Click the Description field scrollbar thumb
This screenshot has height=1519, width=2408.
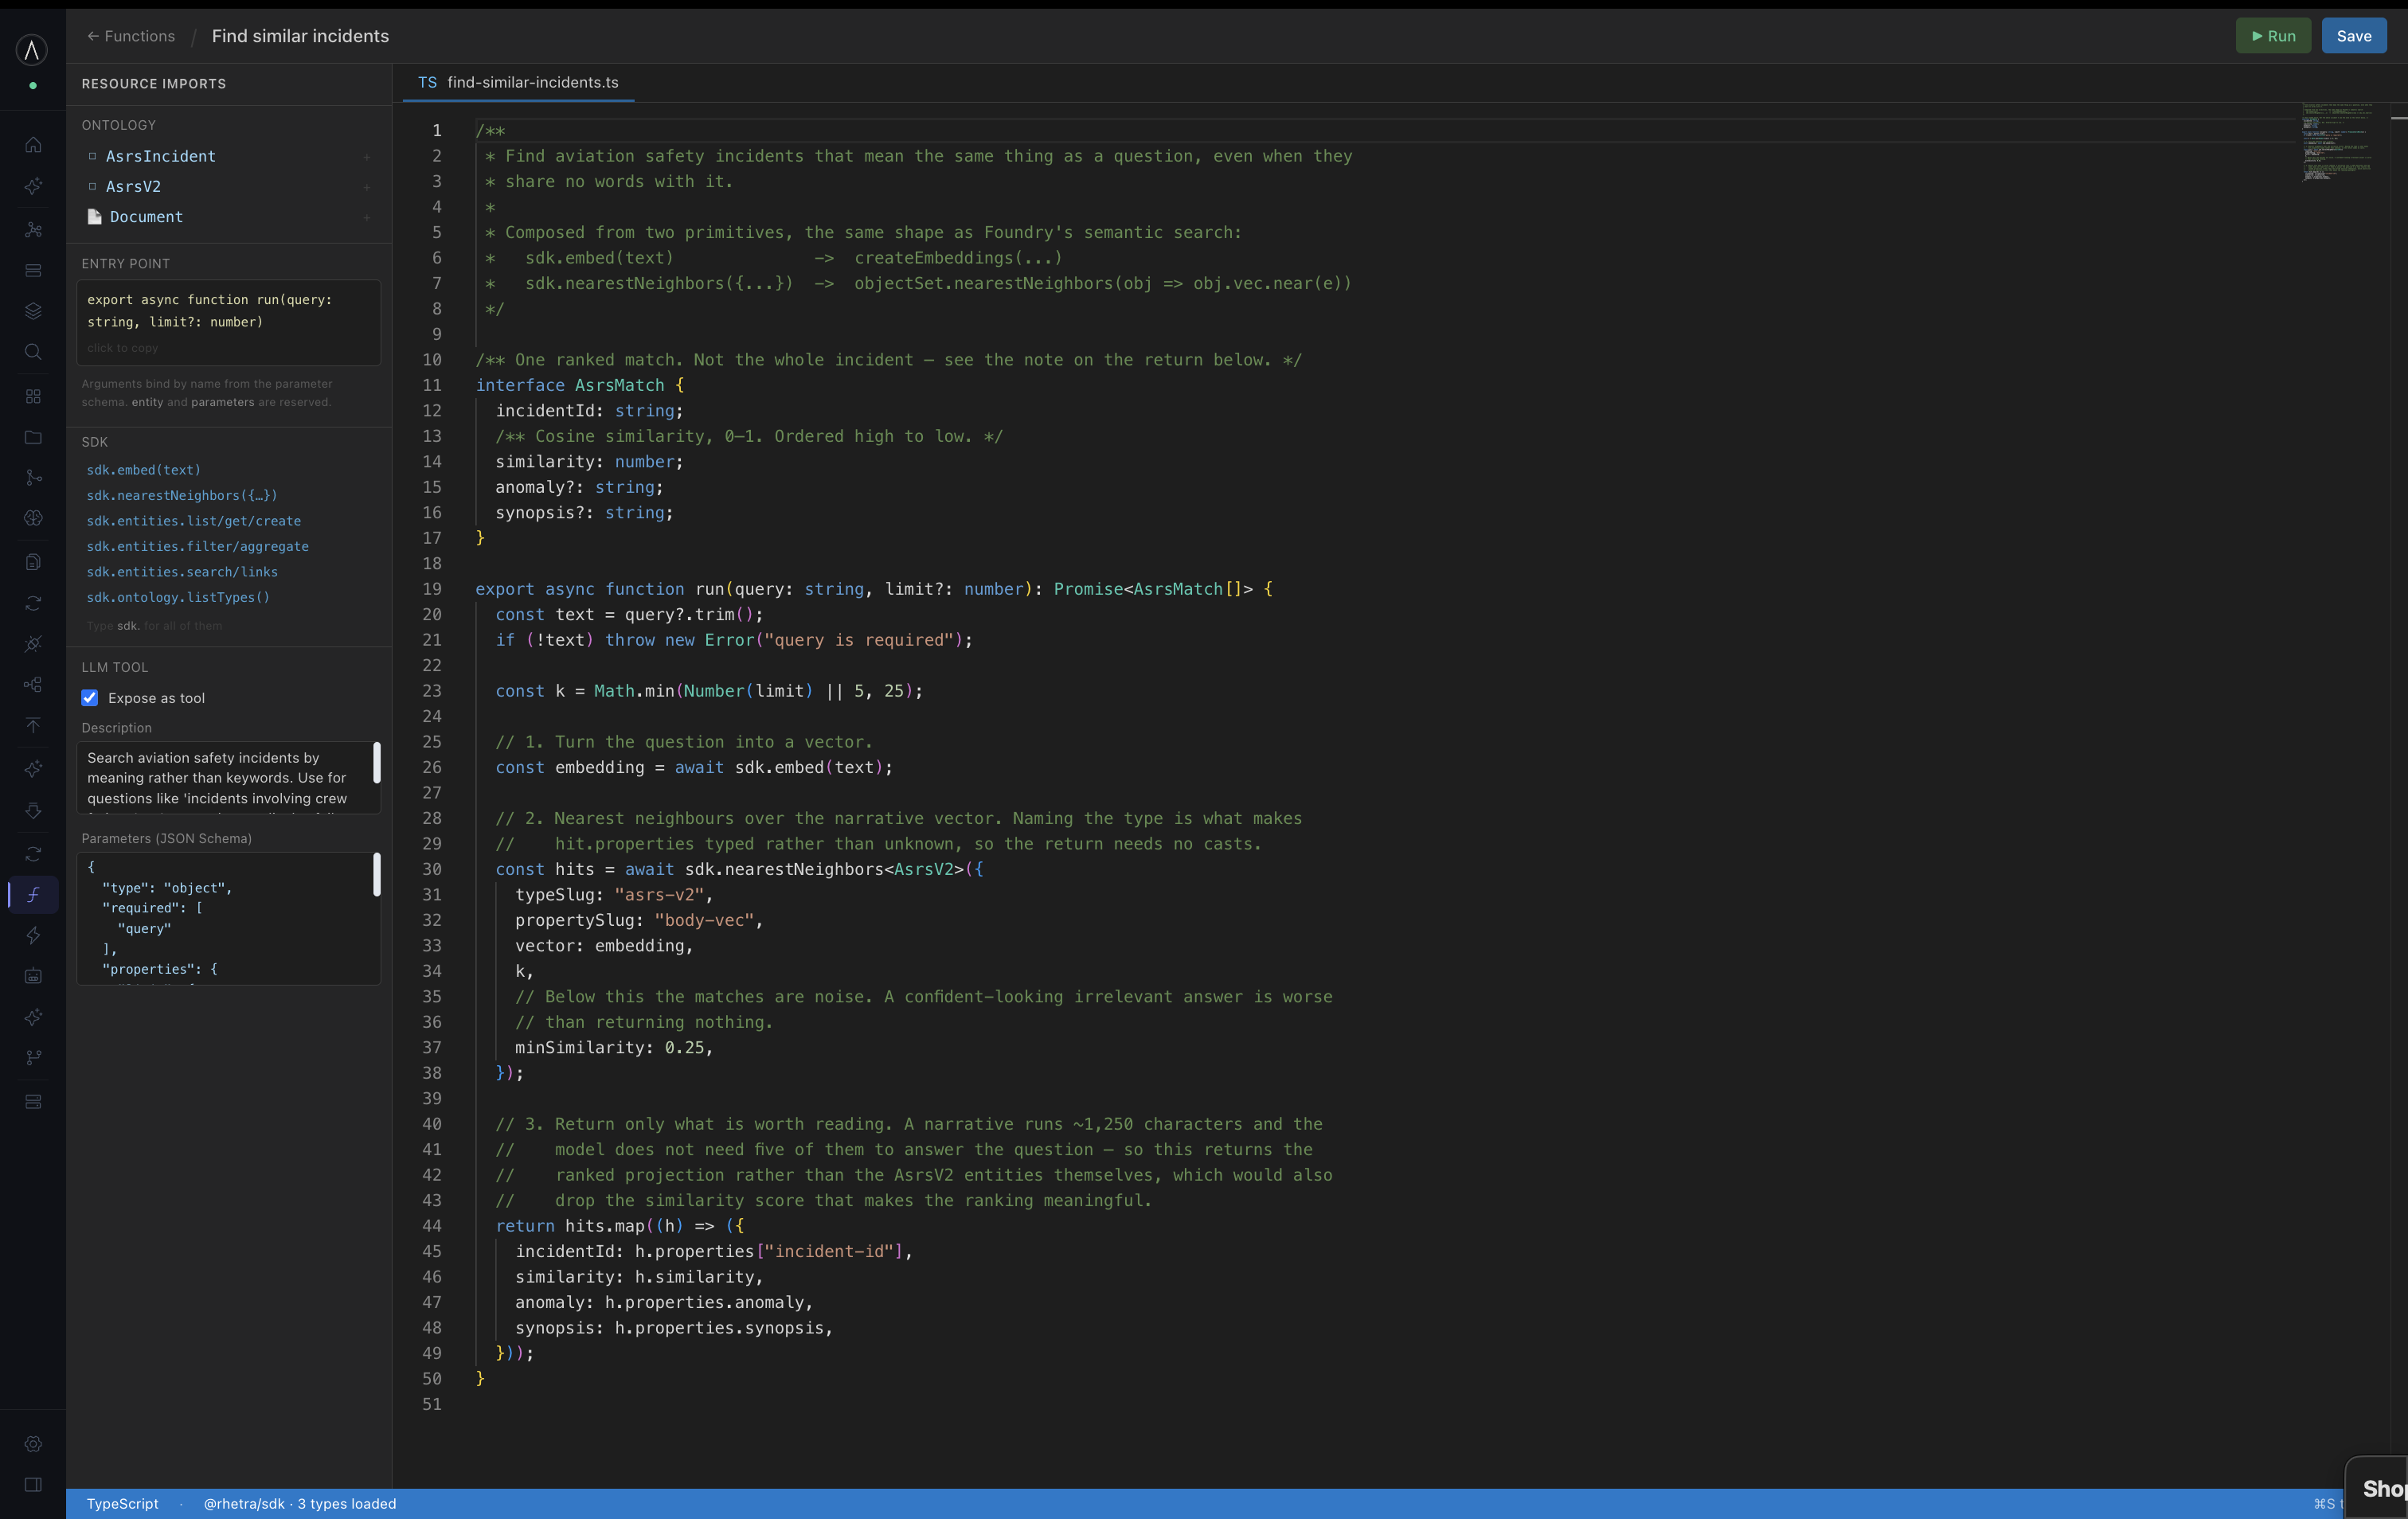(x=377, y=762)
